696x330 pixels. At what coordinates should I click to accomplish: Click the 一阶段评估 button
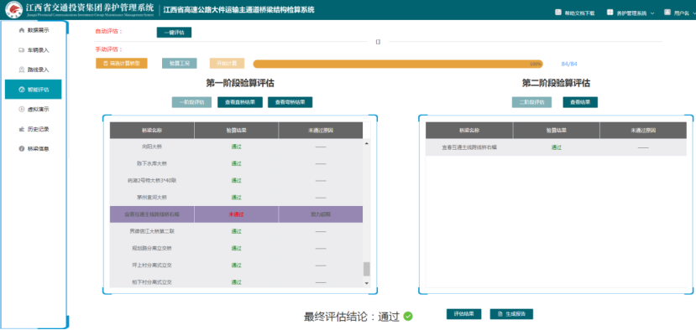(191, 102)
